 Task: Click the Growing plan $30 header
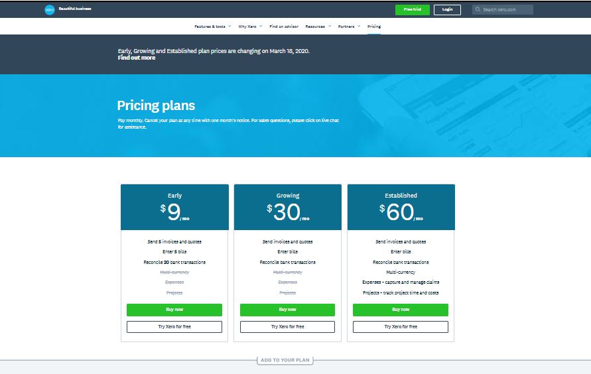[x=288, y=207]
